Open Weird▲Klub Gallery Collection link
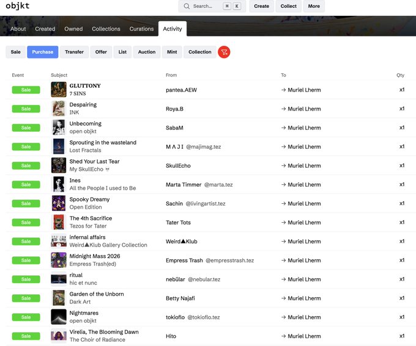This screenshot has width=416, height=346. click(x=108, y=245)
